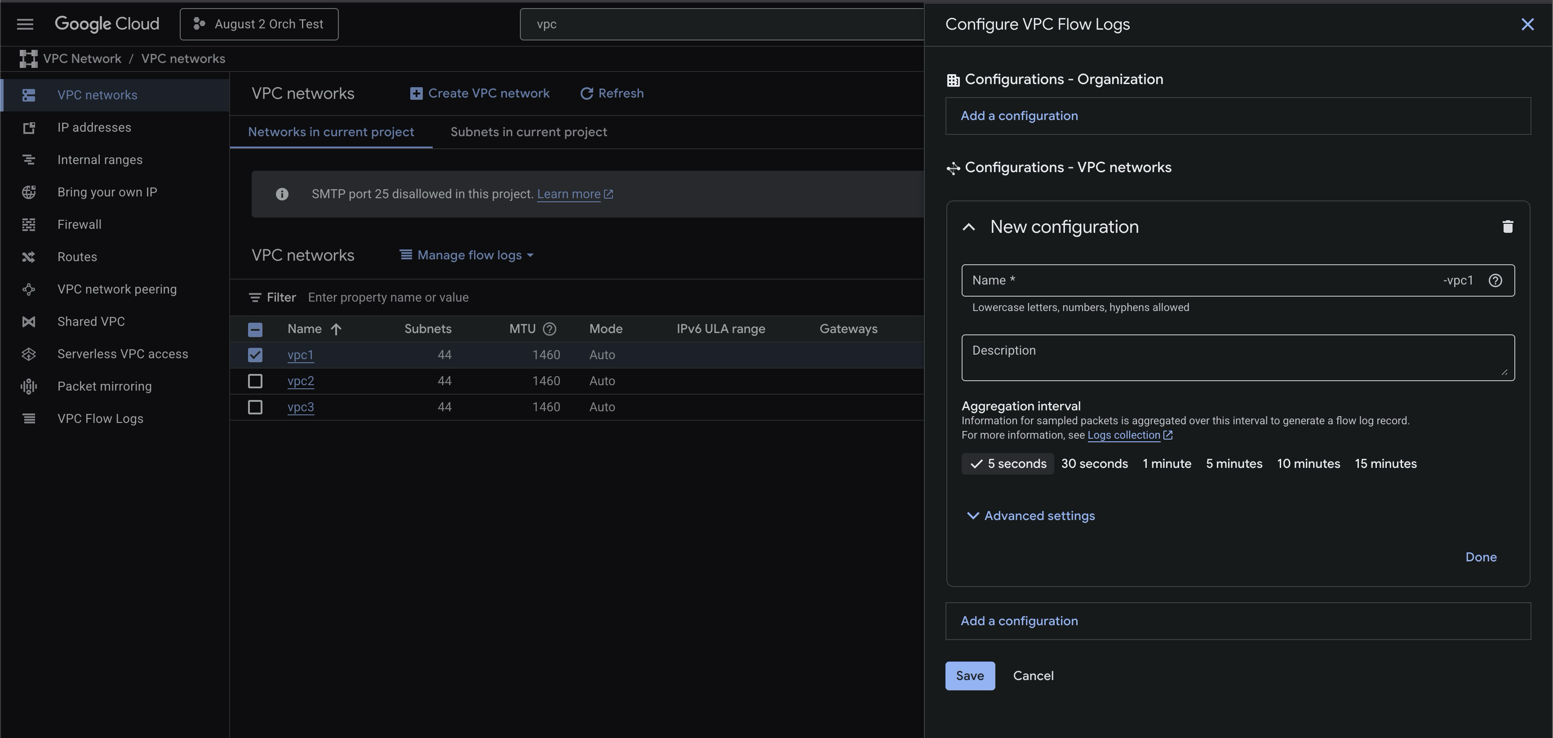This screenshot has height=738, width=1553.
Task: Click the Refresh networks button
Action: pyautogui.click(x=611, y=93)
